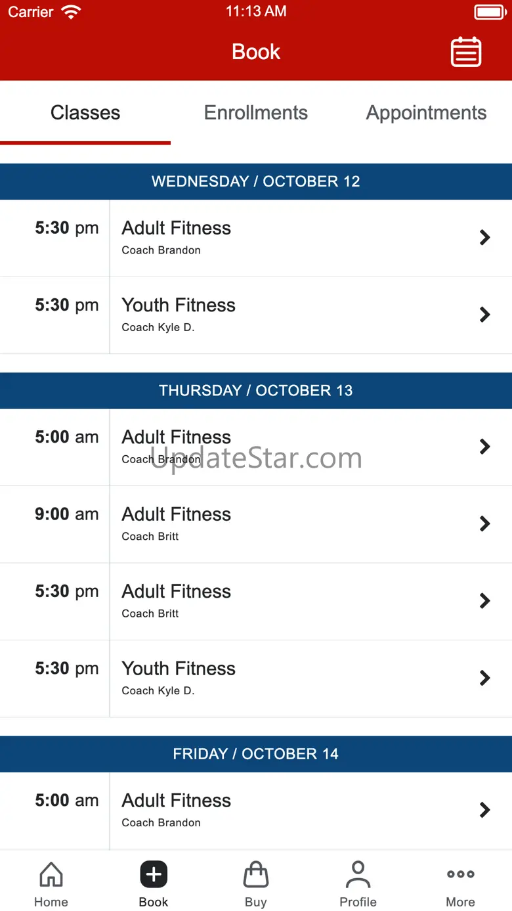The image size is (512, 911).
Task: Open Friday 5:00 am Adult Fitness chevron
Action: pos(484,810)
